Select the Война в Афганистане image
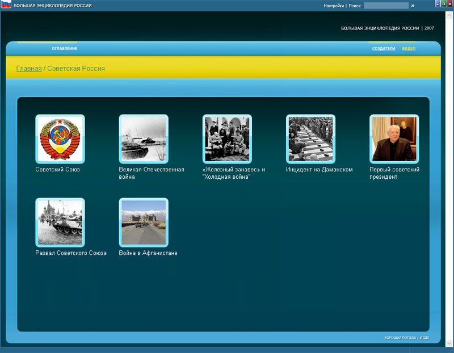This screenshot has width=454, height=353. tap(144, 222)
